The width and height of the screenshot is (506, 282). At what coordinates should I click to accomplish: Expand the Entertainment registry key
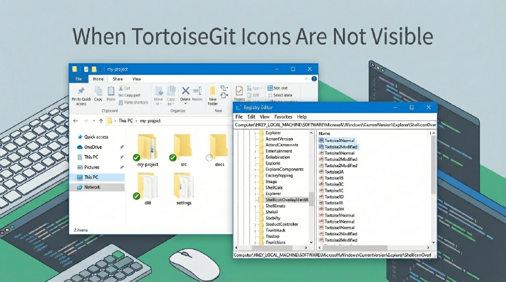click(256, 151)
